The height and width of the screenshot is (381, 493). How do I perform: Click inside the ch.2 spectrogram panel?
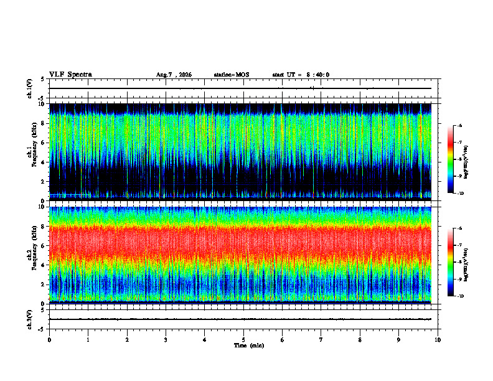click(240, 255)
